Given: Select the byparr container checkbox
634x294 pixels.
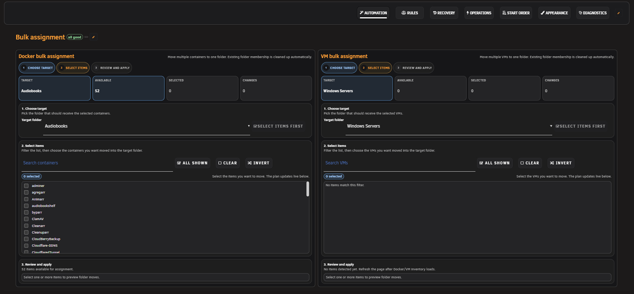Looking at the screenshot, I should coord(26,212).
